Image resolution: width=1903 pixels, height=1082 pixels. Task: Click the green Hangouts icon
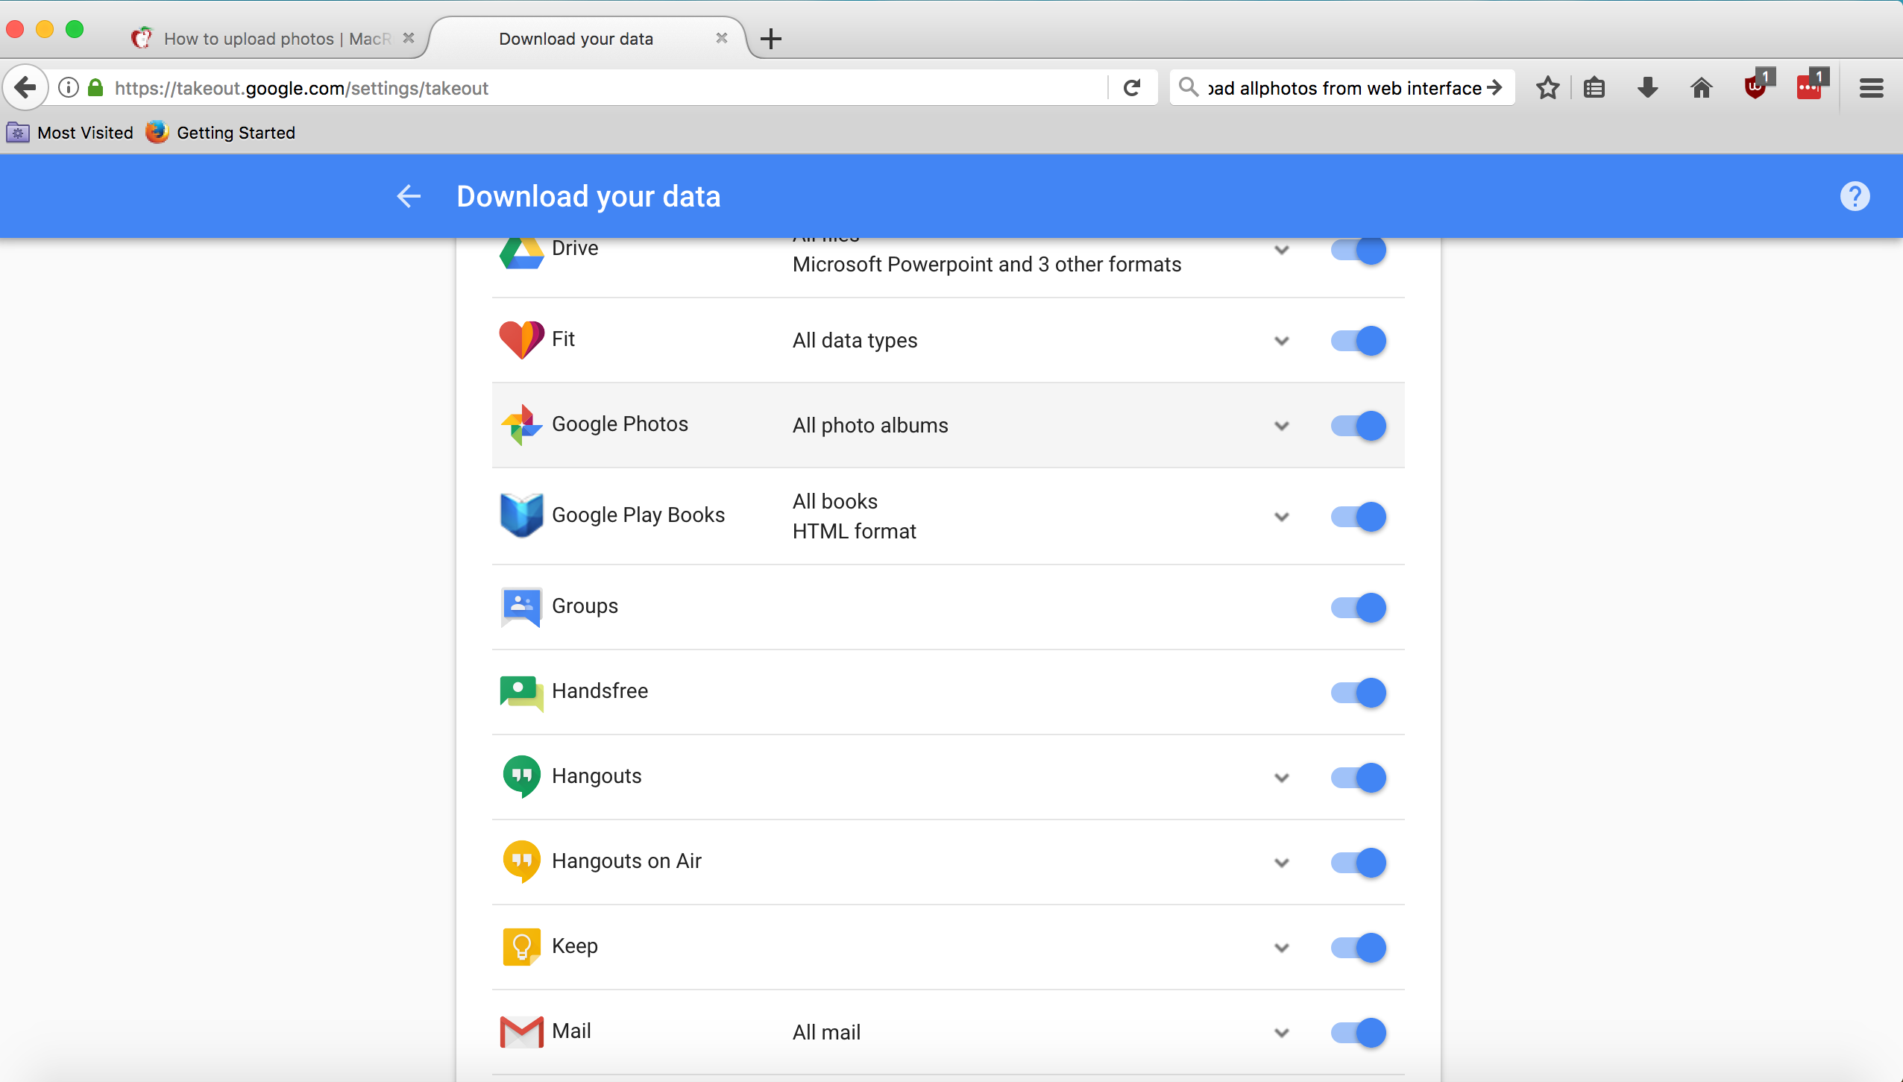(521, 776)
